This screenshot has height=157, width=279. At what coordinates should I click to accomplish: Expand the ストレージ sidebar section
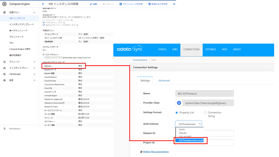coord(34,62)
